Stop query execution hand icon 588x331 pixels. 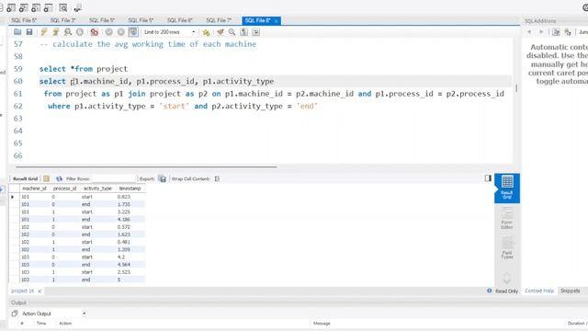[x=80, y=32]
